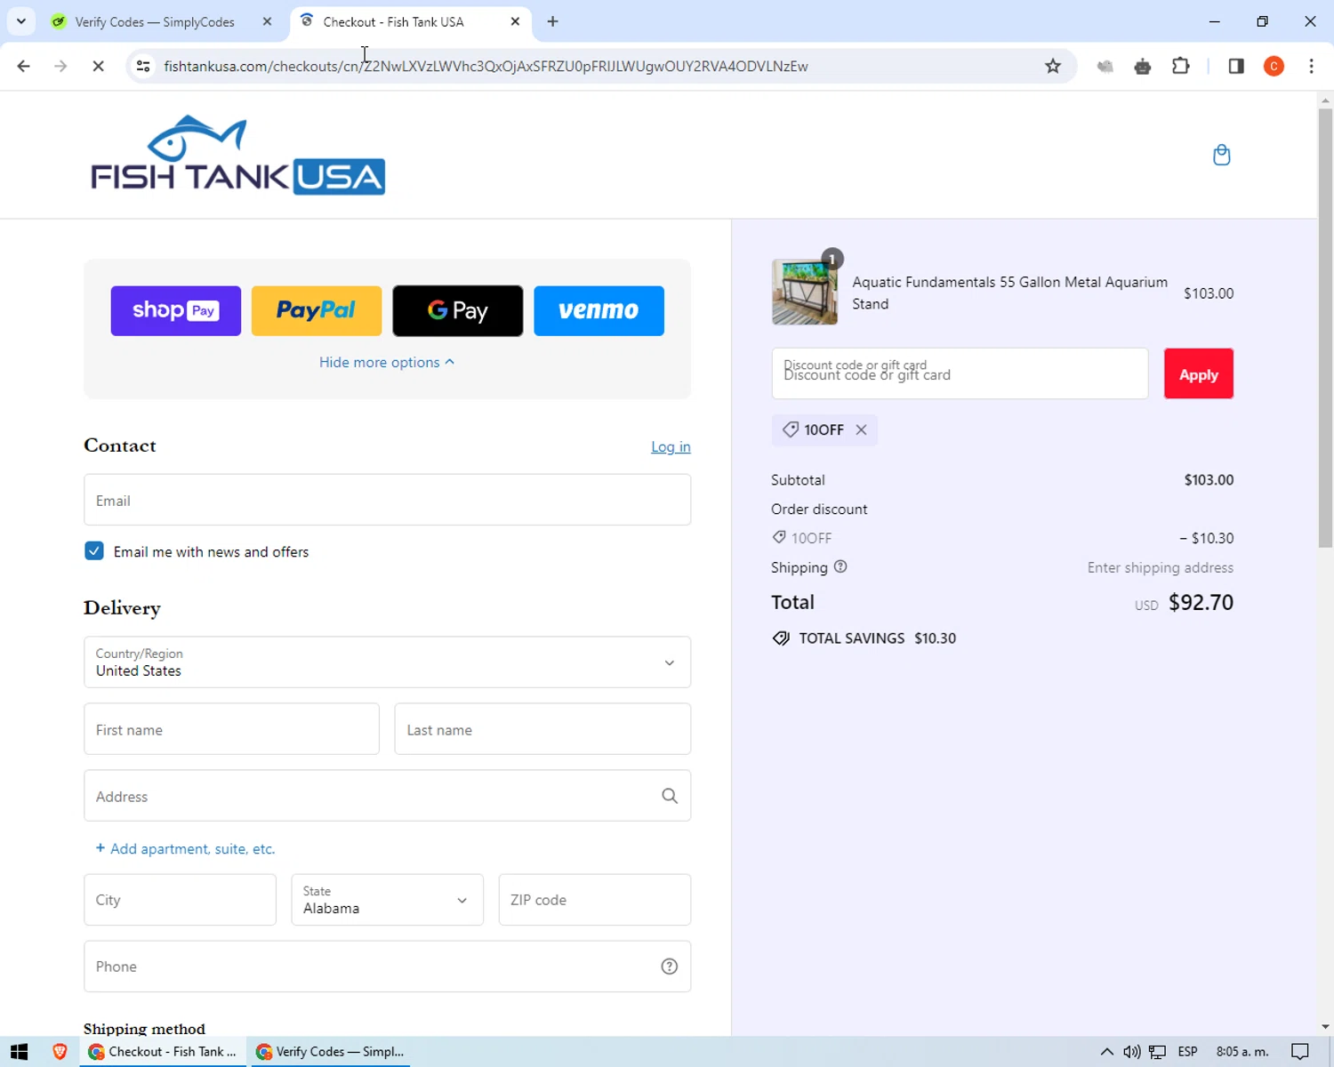
Task: Click the grey cloud extension icon
Action: tap(1105, 66)
